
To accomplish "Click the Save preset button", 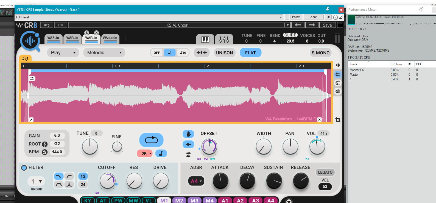I will tap(327, 25).
